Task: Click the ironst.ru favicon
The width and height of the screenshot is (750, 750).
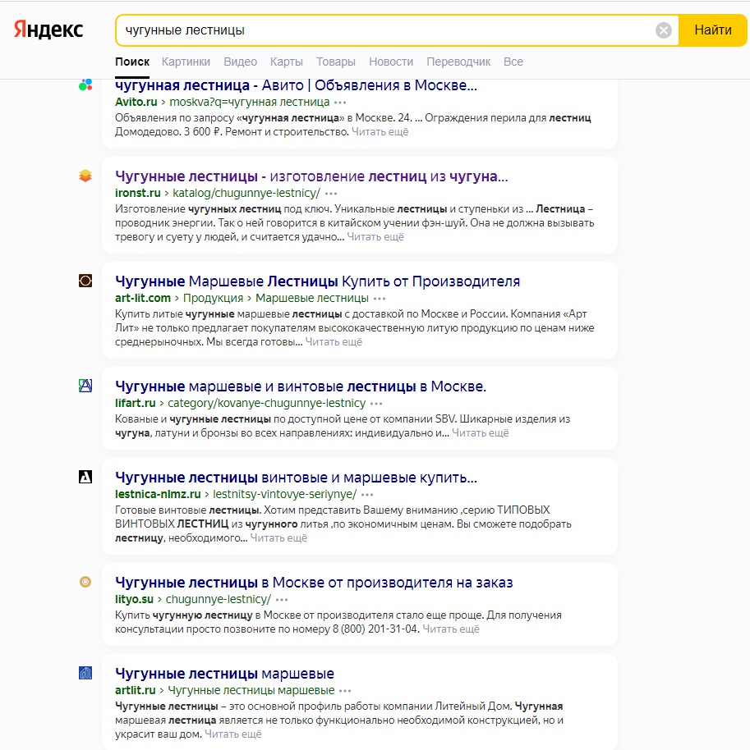Action: point(85,176)
